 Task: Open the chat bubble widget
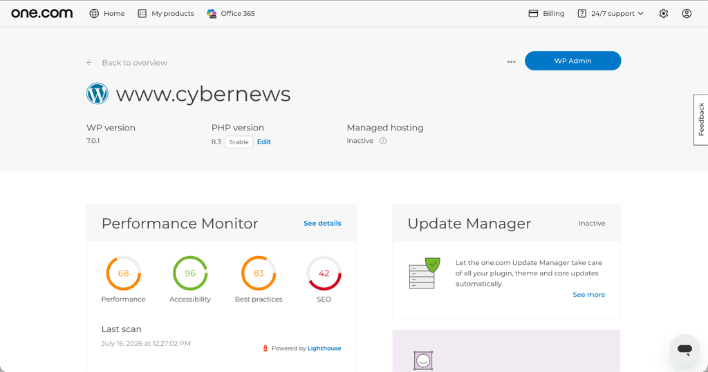pyautogui.click(x=684, y=349)
